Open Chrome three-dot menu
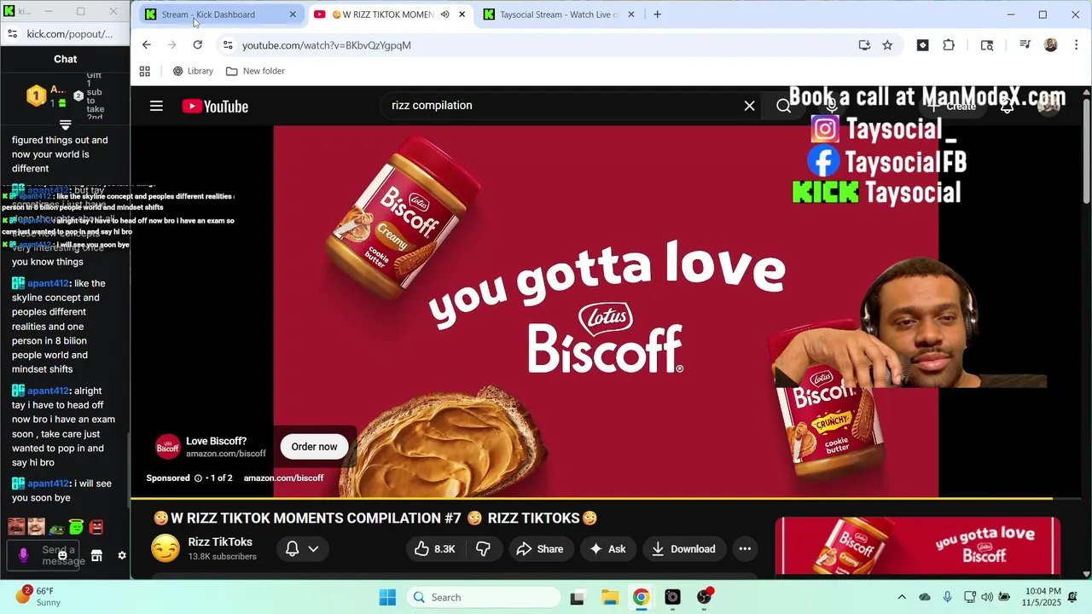This screenshot has height=614, width=1092. (1075, 45)
